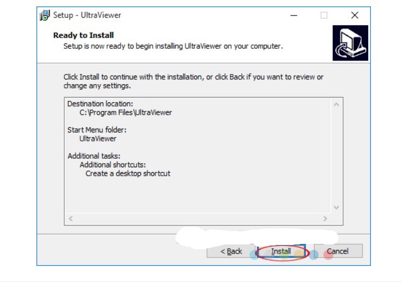Screen dimensions: 402x282
Task: Go back with the Back button
Action: (231, 251)
